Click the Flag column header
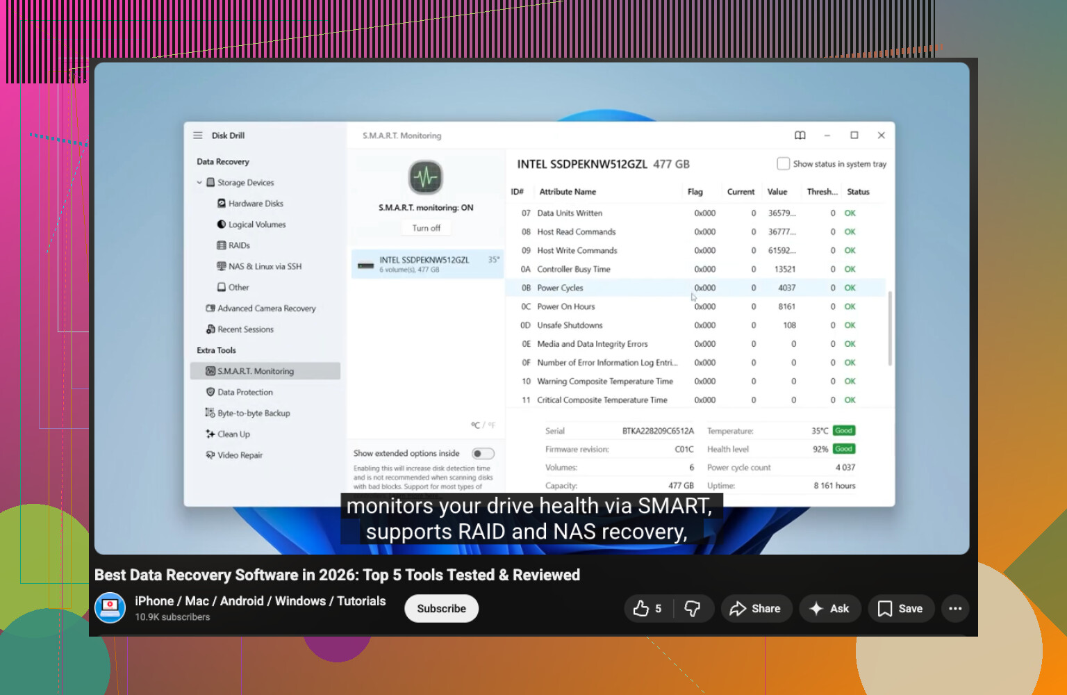Screen dimensions: 1067x695 click(x=695, y=192)
